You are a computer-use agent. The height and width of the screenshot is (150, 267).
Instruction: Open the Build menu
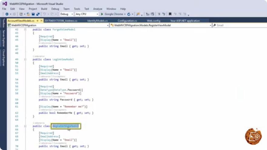coord(44,9)
